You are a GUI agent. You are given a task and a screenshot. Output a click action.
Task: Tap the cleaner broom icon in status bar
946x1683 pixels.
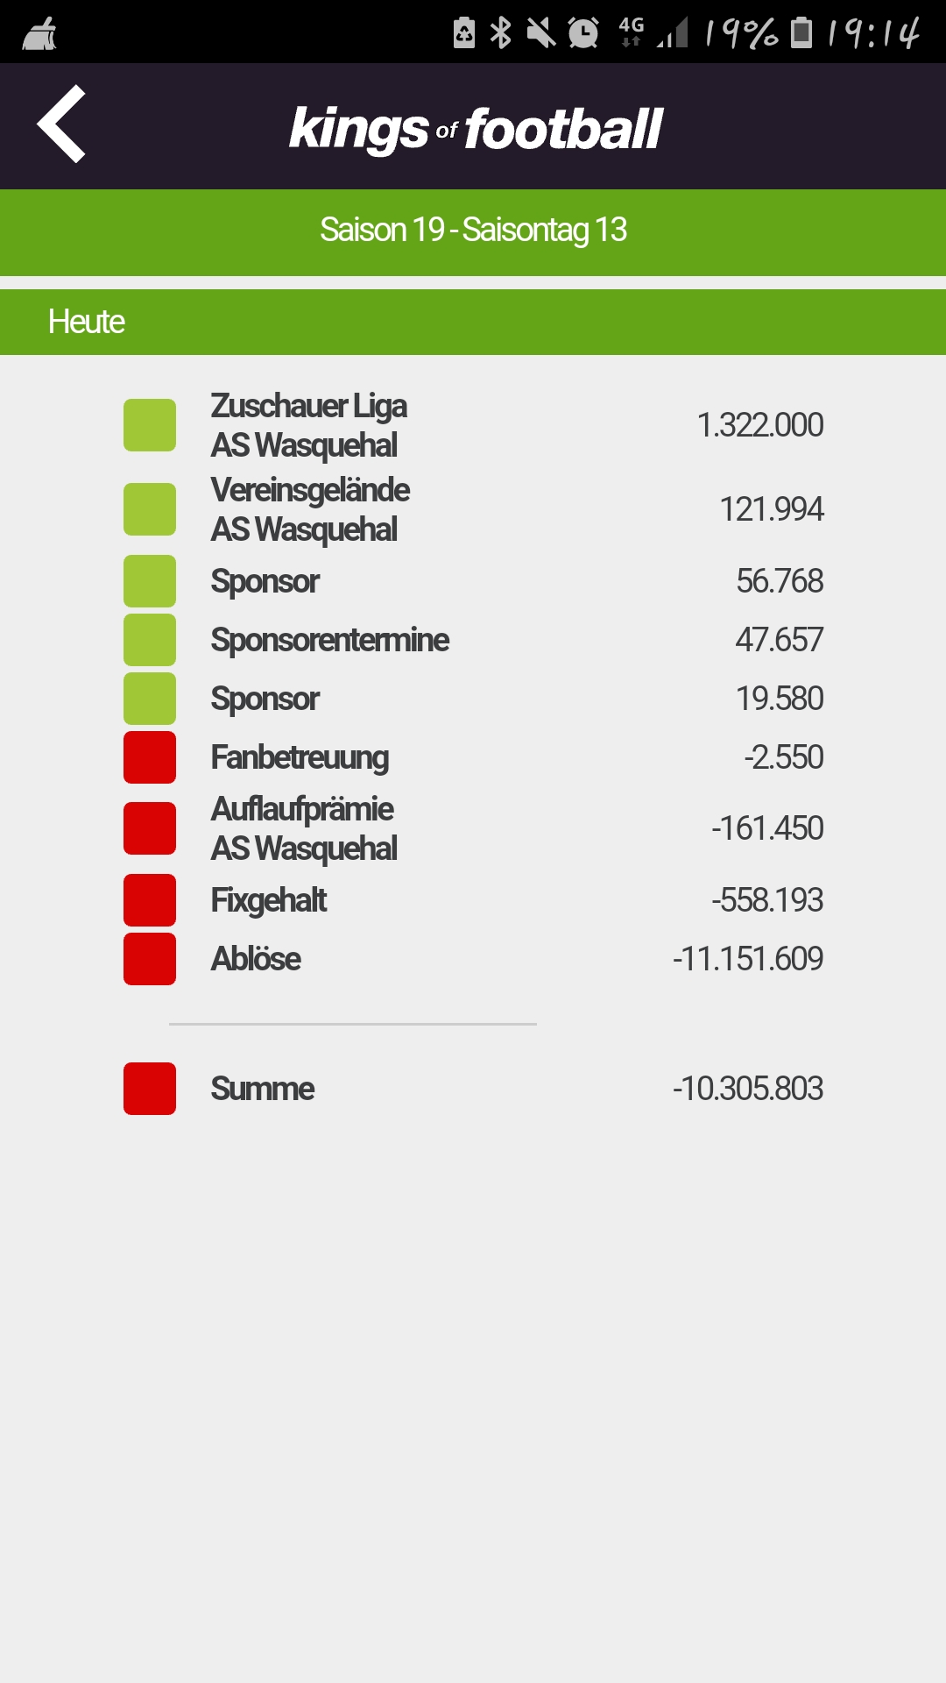(x=39, y=33)
